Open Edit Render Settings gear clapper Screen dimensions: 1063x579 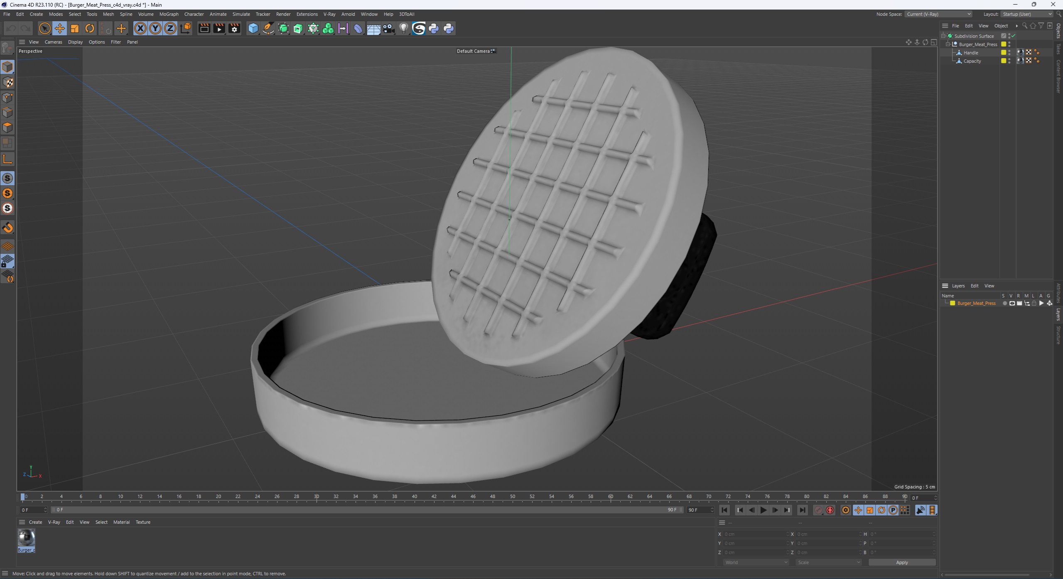coord(234,28)
